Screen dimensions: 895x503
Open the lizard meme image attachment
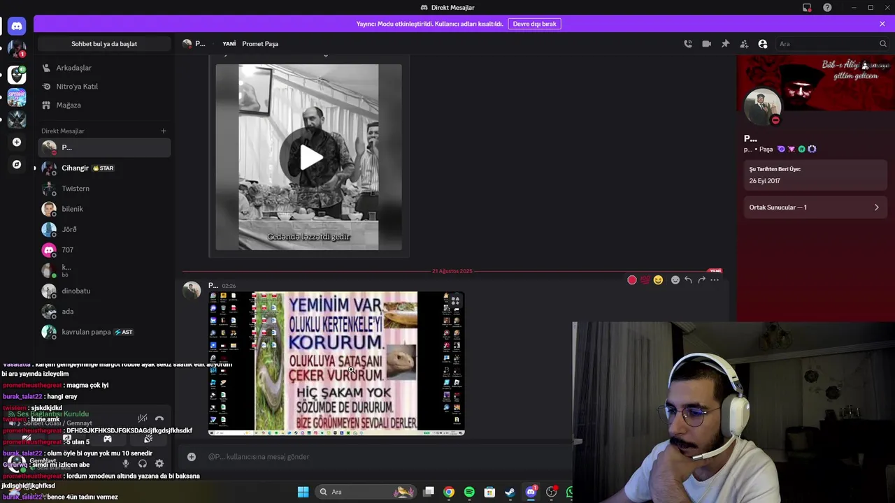coord(336,363)
